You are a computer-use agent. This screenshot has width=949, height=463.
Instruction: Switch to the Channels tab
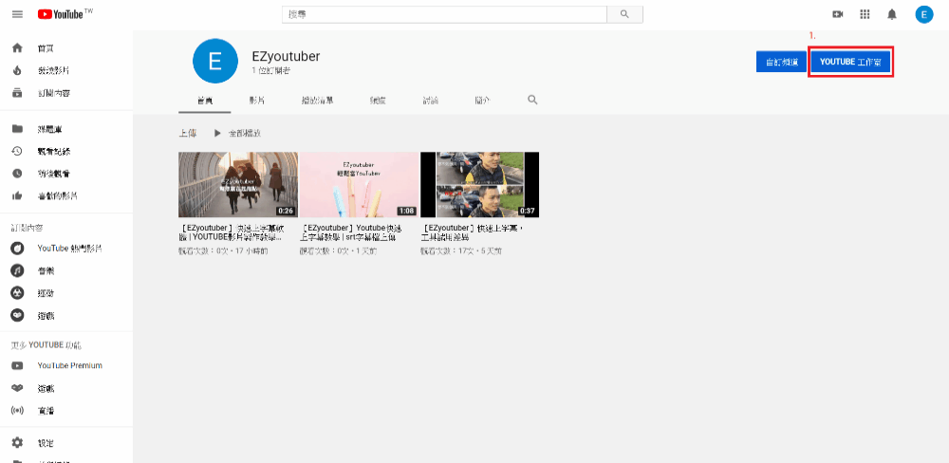(x=379, y=101)
